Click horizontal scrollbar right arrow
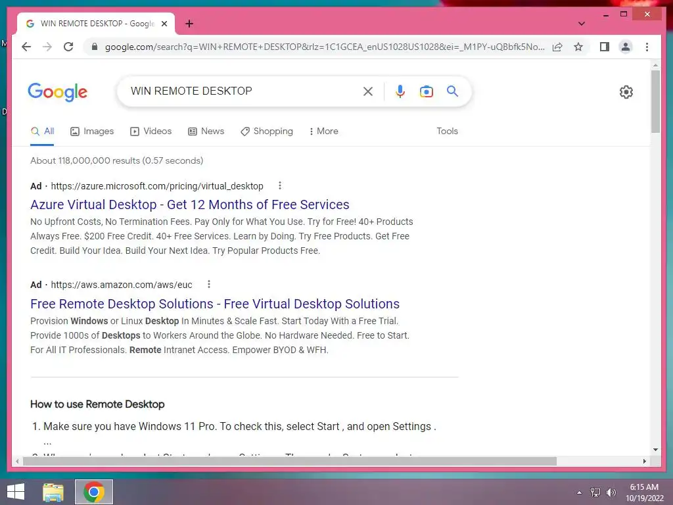673x505 pixels. pos(644,461)
